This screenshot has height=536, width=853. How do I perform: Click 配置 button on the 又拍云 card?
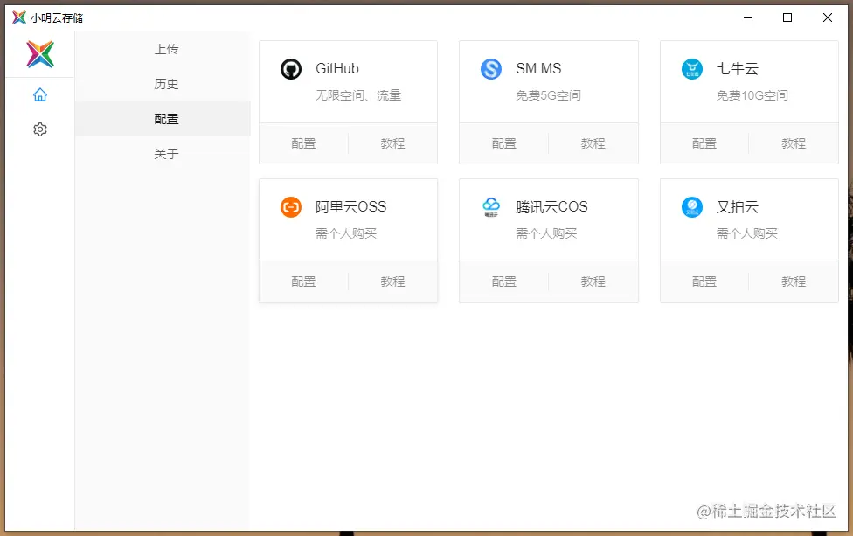(704, 282)
